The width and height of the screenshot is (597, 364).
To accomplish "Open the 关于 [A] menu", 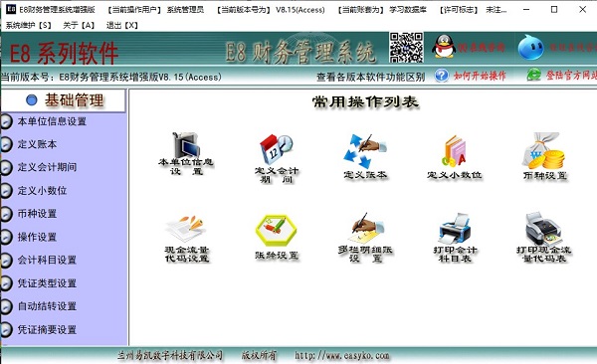I will [x=79, y=26].
